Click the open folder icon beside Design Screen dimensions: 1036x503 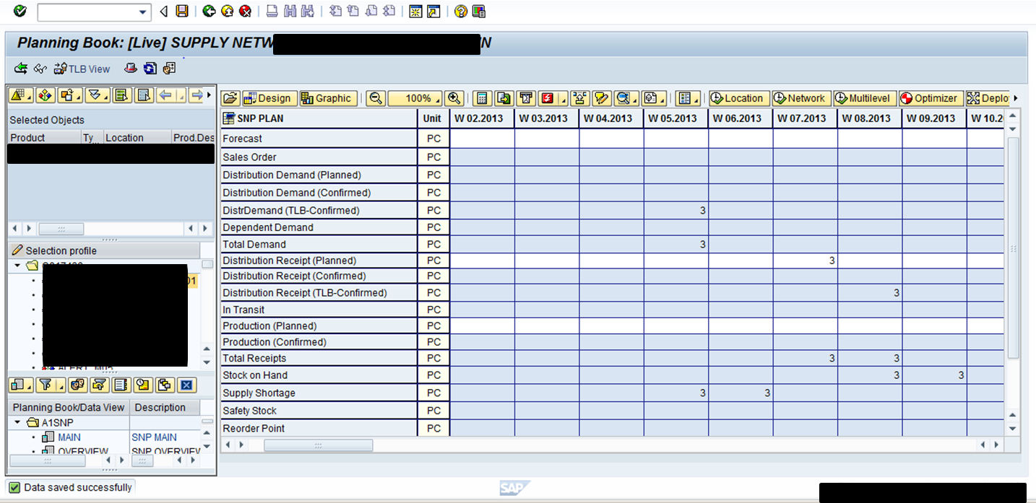[230, 98]
